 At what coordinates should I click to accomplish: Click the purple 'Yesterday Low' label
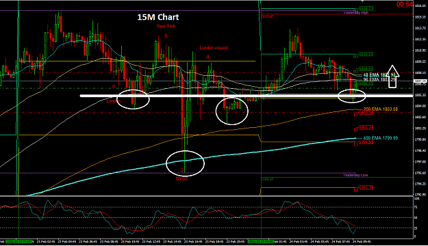pos(355,175)
